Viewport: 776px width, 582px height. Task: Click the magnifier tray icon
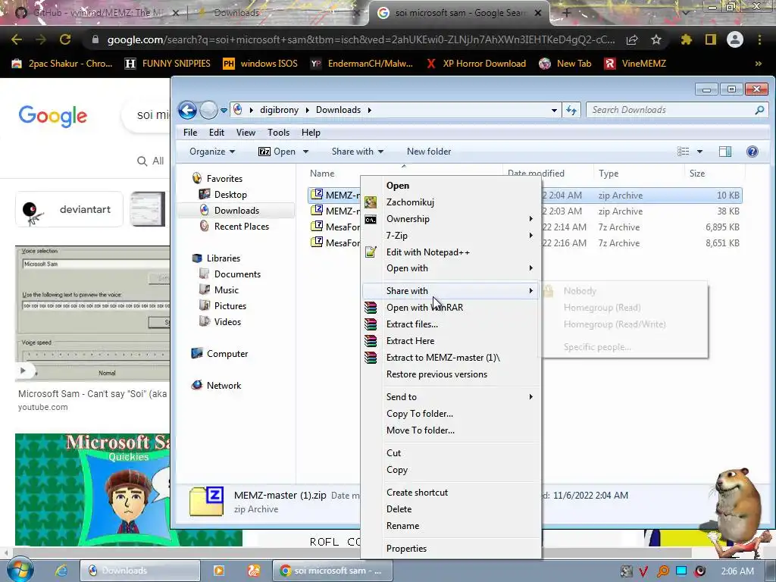pos(663,571)
